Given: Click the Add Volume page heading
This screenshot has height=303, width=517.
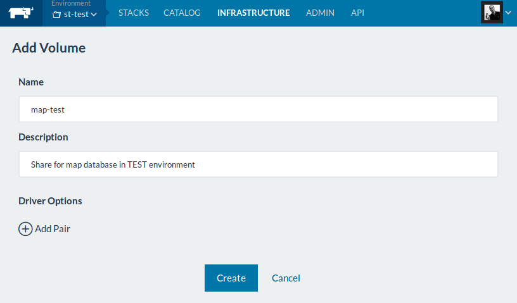Looking at the screenshot, I should tap(49, 48).
